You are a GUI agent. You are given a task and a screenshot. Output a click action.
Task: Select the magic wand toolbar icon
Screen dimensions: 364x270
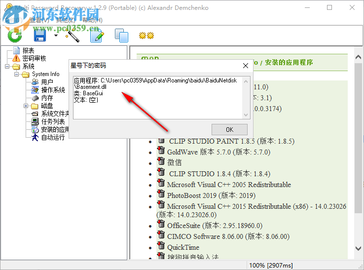tap(72, 36)
